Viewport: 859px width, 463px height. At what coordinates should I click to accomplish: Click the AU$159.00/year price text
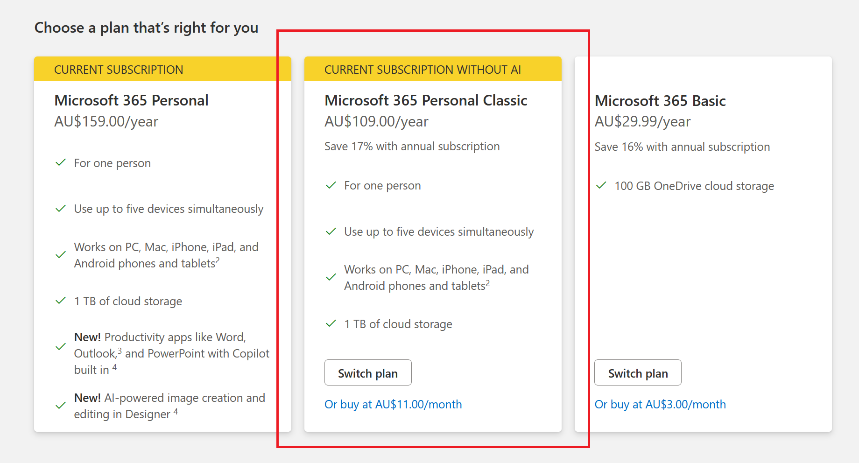click(x=106, y=121)
